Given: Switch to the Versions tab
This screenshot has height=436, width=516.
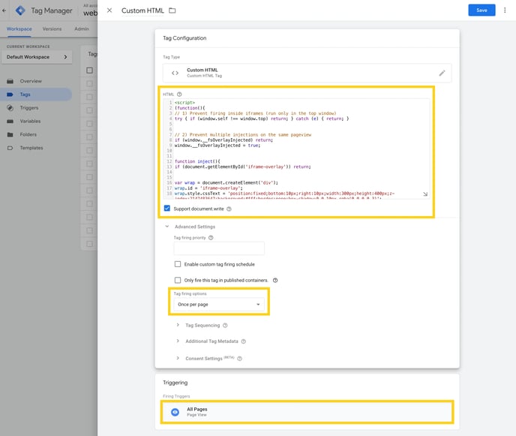Looking at the screenshot, I should 52,29.
